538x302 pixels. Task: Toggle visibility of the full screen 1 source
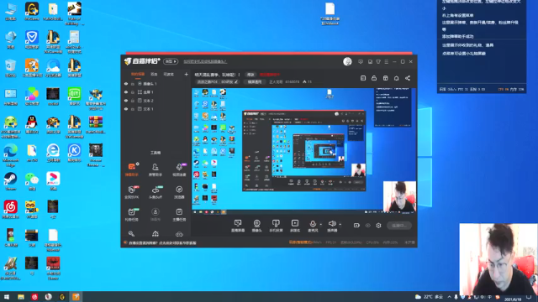point(126,92)
